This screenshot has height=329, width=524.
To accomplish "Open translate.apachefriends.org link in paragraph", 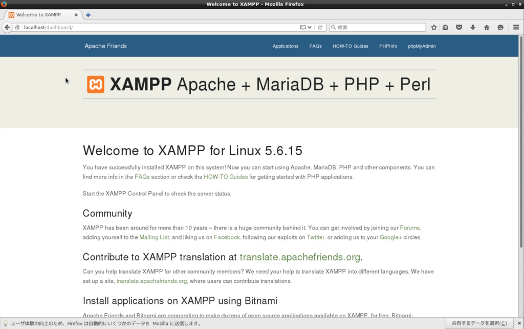I will 151,281.
